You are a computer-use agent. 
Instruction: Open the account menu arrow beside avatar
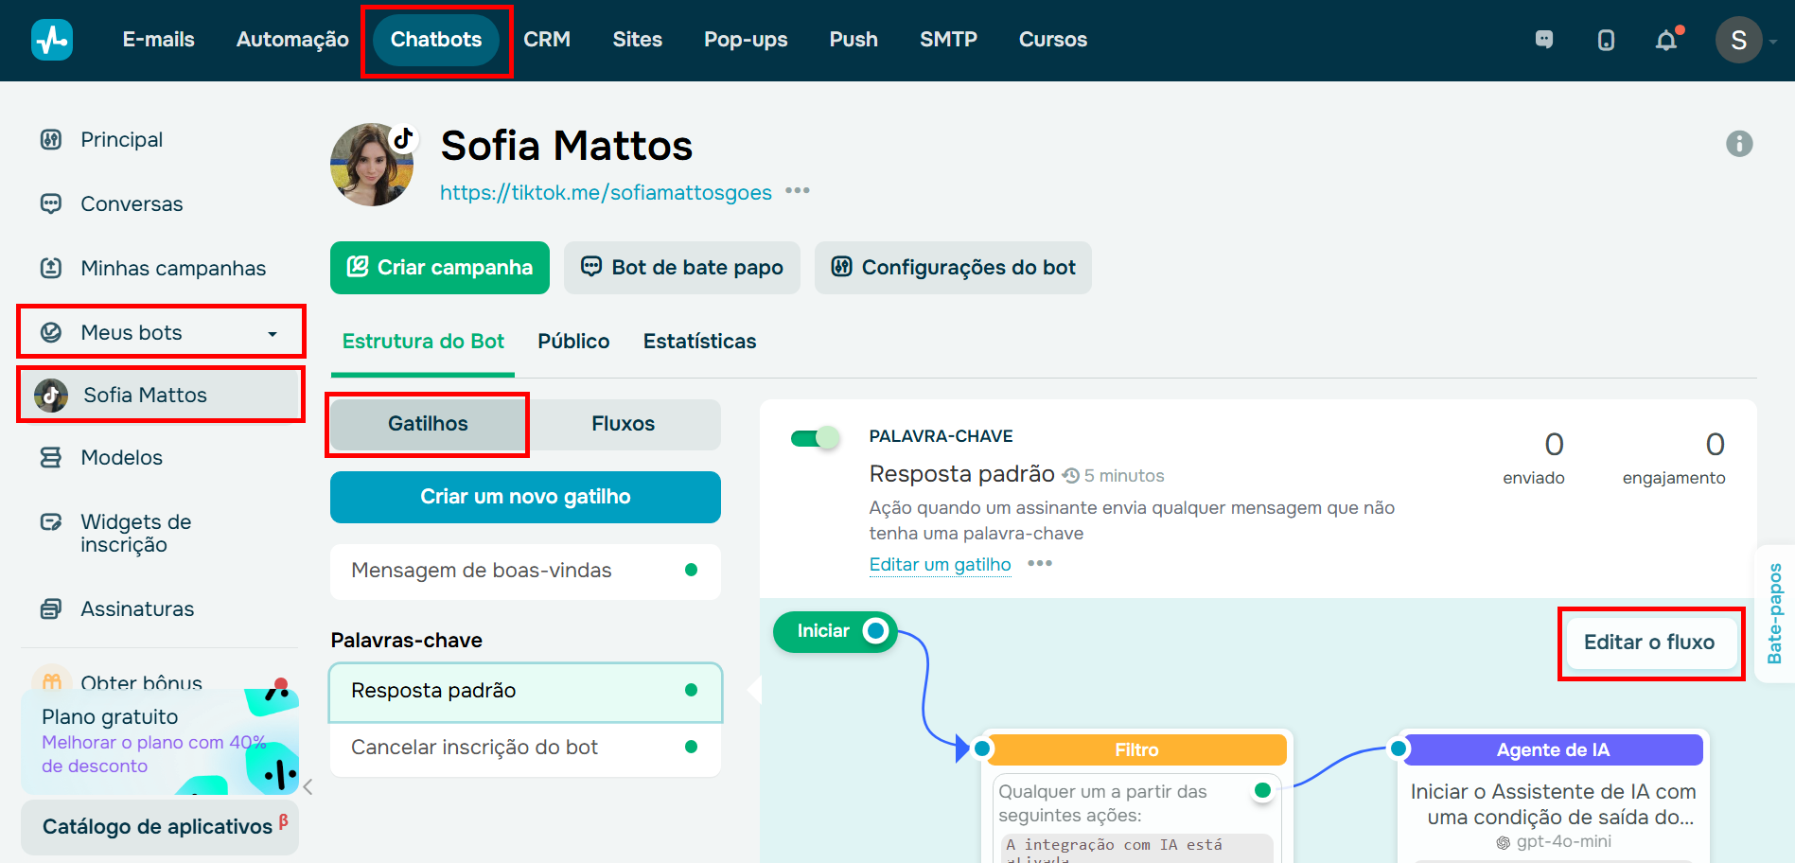pos(1775,42)
